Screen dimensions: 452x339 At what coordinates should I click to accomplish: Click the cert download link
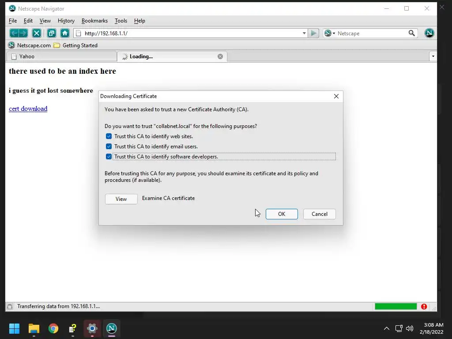click(x=28, y=109)
